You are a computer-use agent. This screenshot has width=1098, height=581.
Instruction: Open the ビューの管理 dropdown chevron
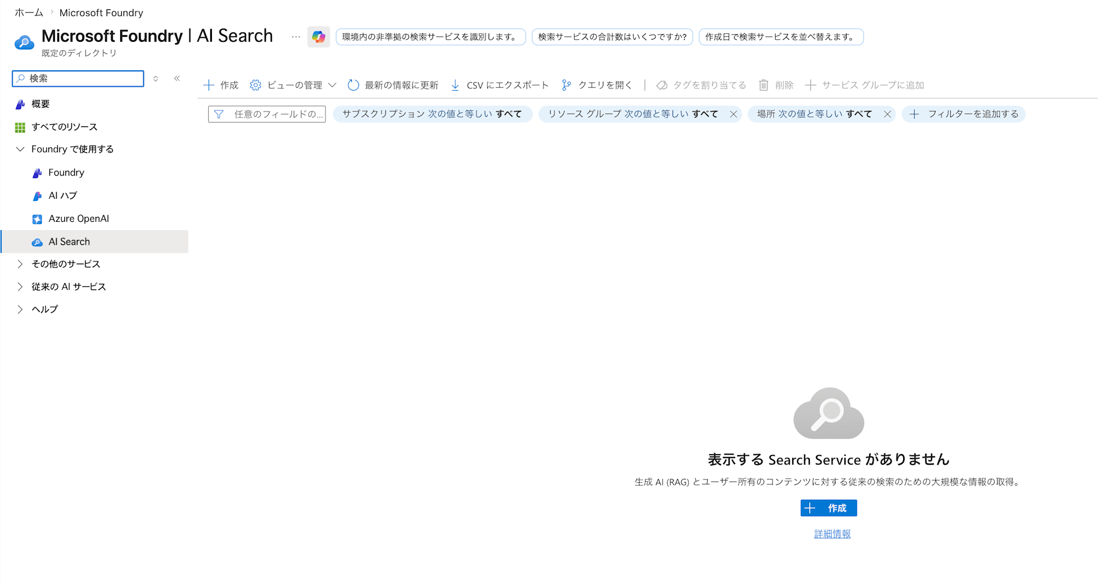click(x=332, y=85)
